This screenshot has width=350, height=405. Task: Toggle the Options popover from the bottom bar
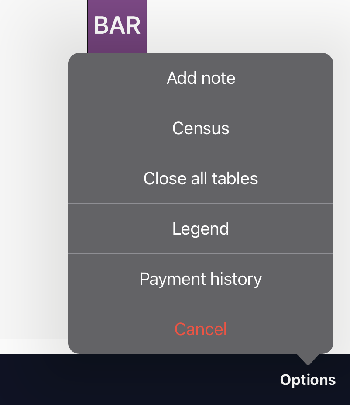(x=308, y=380)
